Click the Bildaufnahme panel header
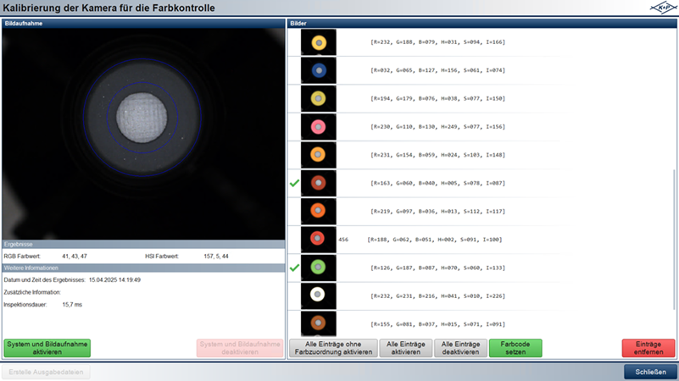679x381 pixels. [x=143, y=24]
